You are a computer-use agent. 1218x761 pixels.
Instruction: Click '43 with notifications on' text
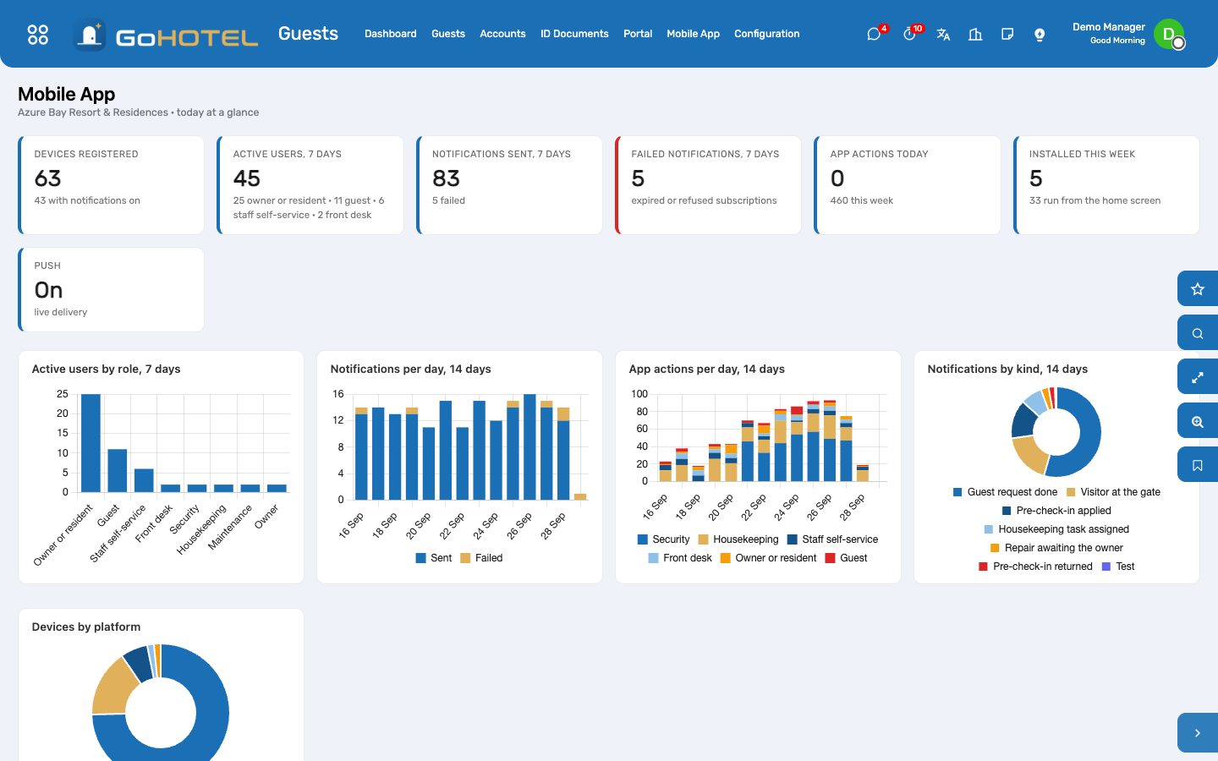click(87, 200)
